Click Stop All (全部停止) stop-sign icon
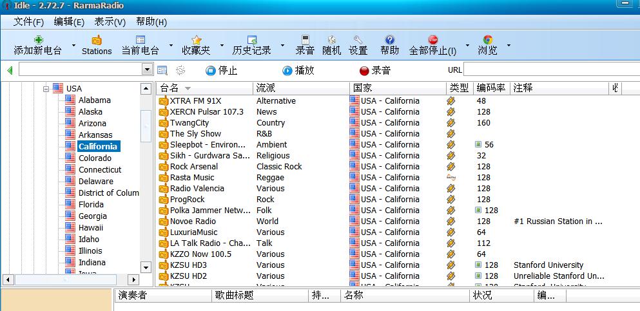 pos(433,40)
